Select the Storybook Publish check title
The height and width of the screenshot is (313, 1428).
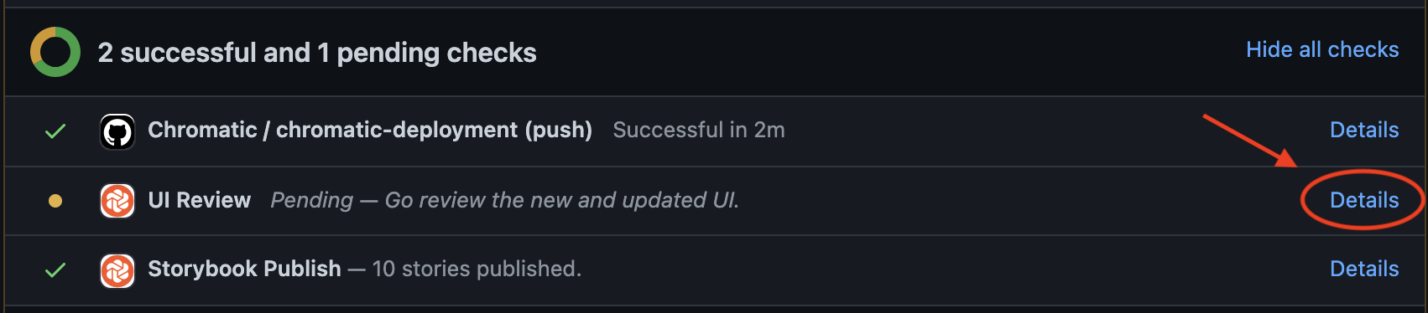coord(244,269)
